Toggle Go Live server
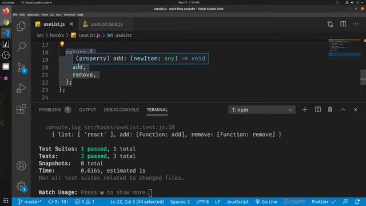 [x=266, y=202]
